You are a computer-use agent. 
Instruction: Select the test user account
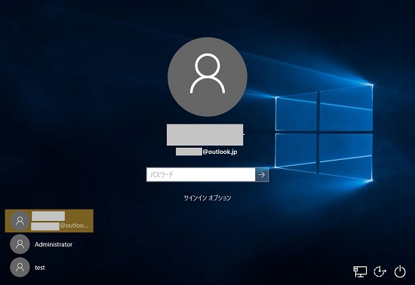tap(49, 268)
